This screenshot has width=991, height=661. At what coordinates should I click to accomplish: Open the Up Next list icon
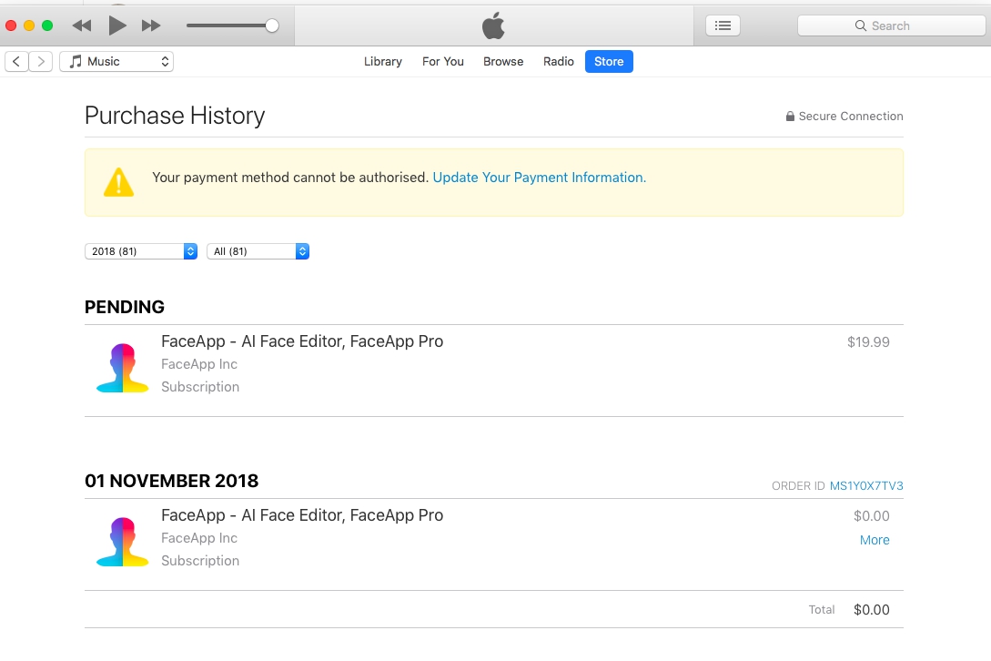(x=723, y=25)
